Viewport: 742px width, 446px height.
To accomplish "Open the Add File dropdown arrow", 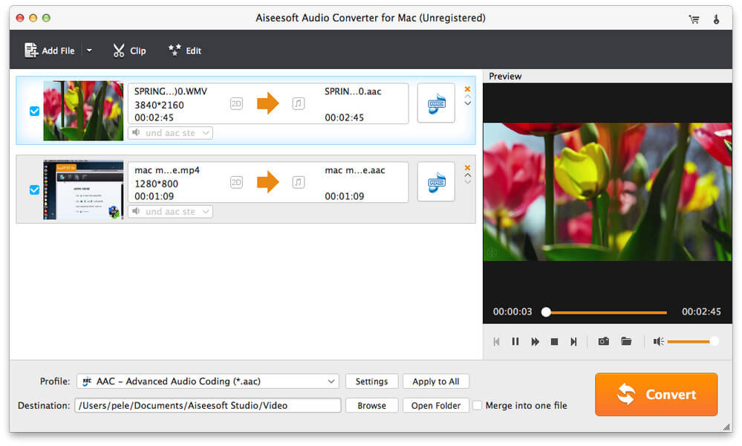I will click(x=89, y=51).
